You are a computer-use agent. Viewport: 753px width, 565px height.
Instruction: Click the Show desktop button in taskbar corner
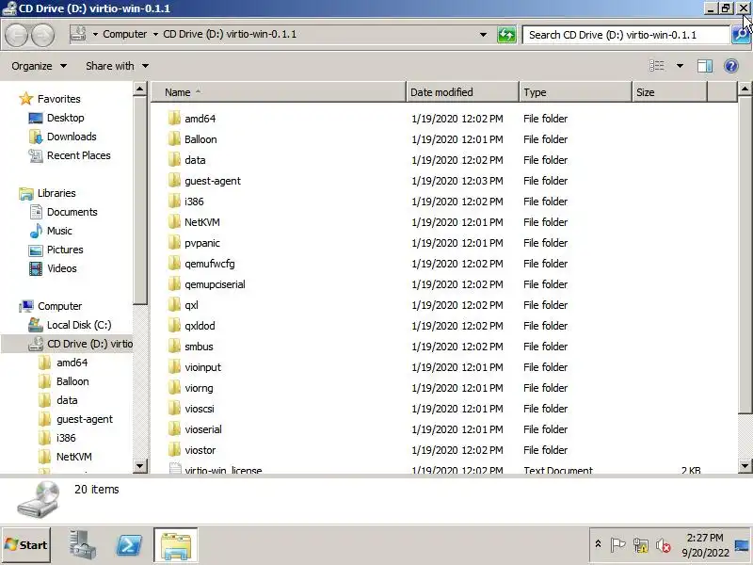(x=742, y=545)
